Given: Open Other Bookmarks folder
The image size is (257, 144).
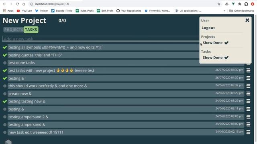Looking at the screenshot, I should click(242, 11).
